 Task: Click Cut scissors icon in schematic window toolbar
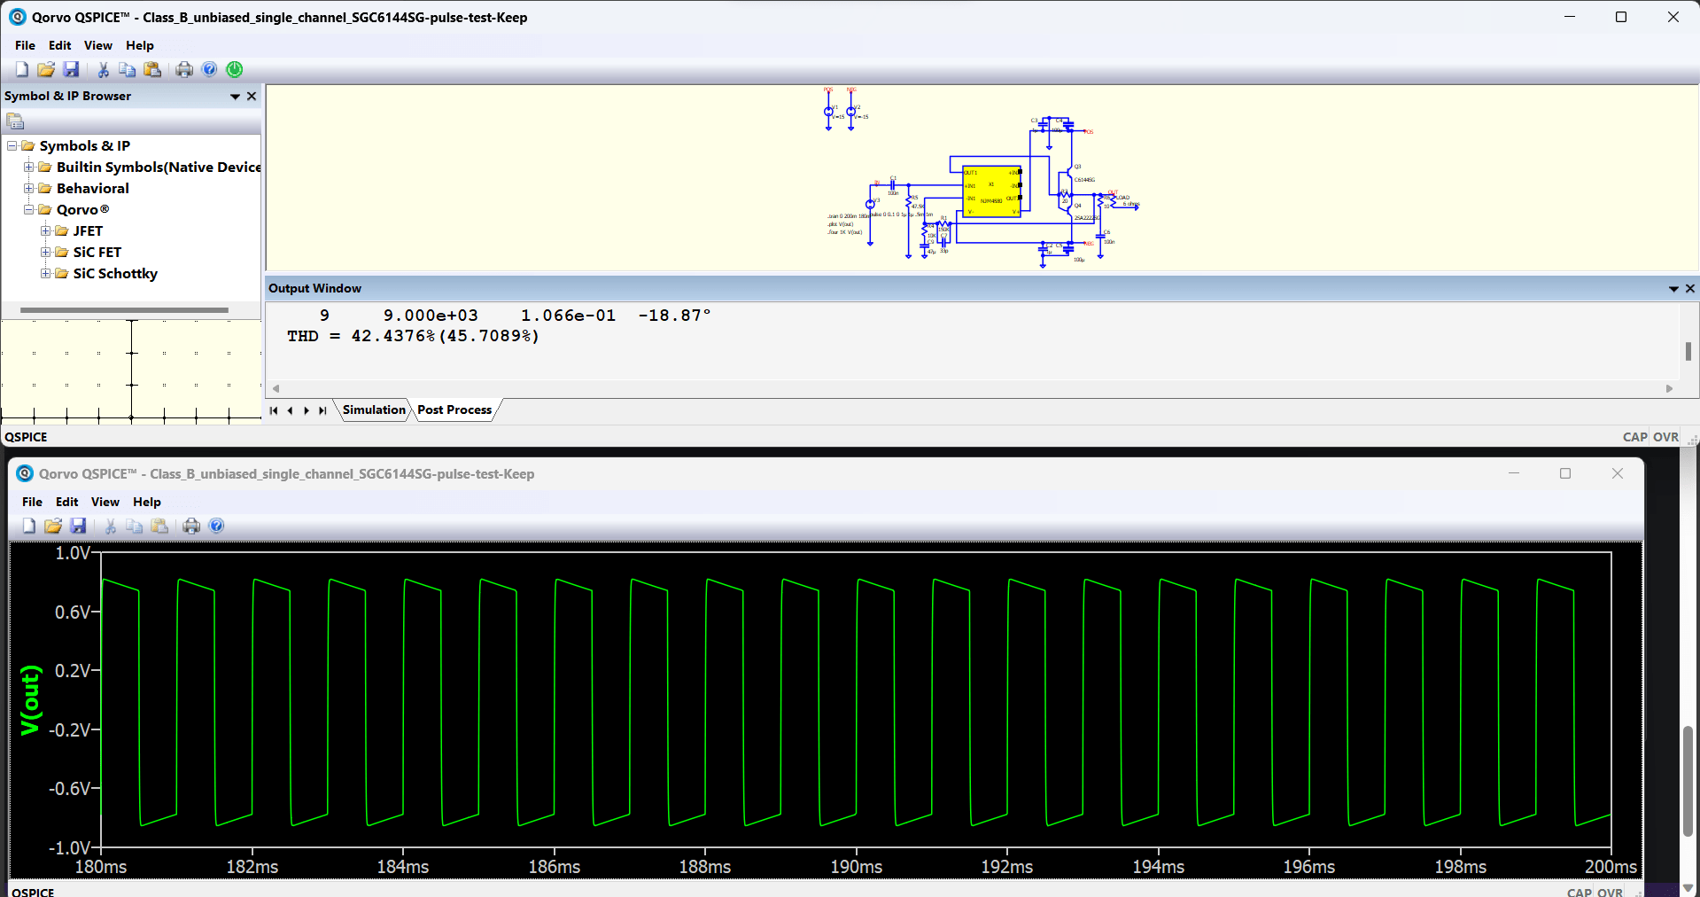click(x=104, y=69)
